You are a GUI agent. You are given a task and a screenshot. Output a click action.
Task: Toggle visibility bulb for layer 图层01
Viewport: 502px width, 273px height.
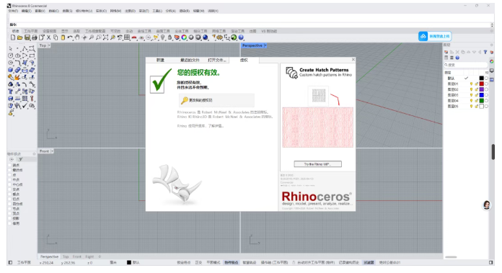(471, 84)
